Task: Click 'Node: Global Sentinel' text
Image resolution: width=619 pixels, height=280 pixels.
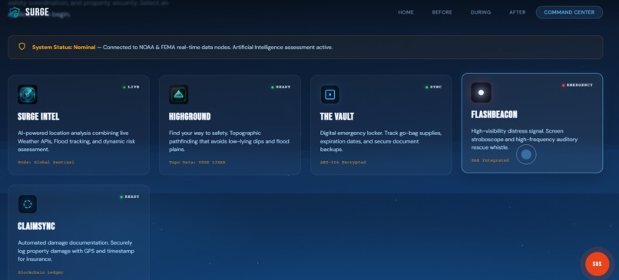Action: (x=46, y=162)
